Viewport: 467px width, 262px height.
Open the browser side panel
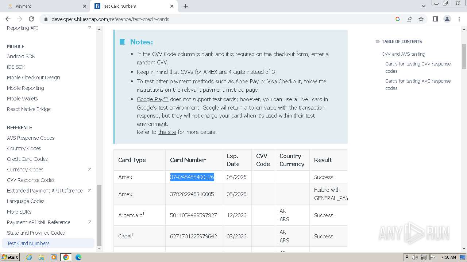coord(435,19)
